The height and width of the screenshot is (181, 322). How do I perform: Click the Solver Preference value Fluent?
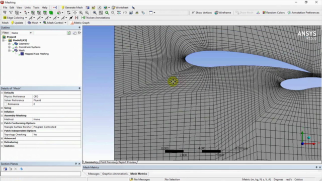click(x=57, y=101)
